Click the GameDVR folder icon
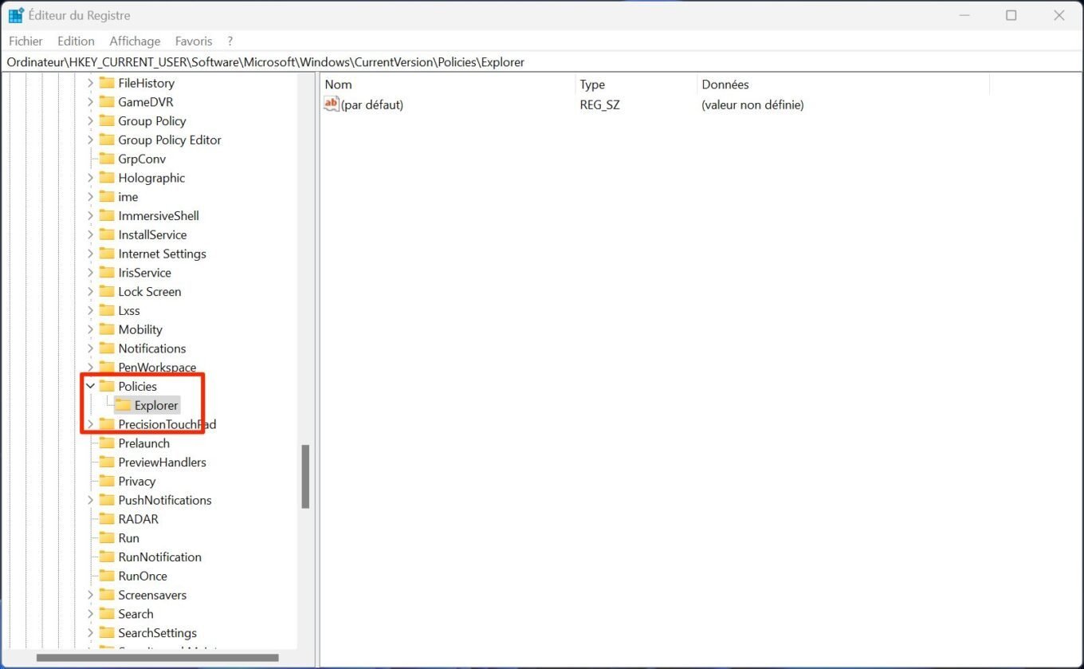The width and height of the screenshot is (1084, 669). pyautogui.click(x=107, y=102)
